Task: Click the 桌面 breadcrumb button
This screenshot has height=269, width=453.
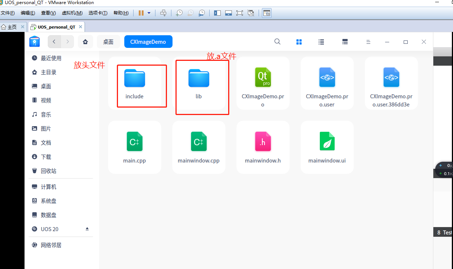Action: pyautogui.click(x=108, y=42)
